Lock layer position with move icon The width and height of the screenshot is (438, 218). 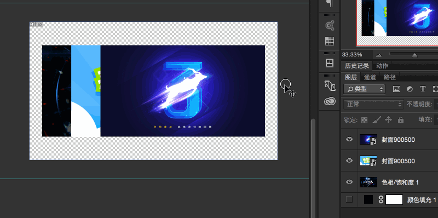click(388, 120)
